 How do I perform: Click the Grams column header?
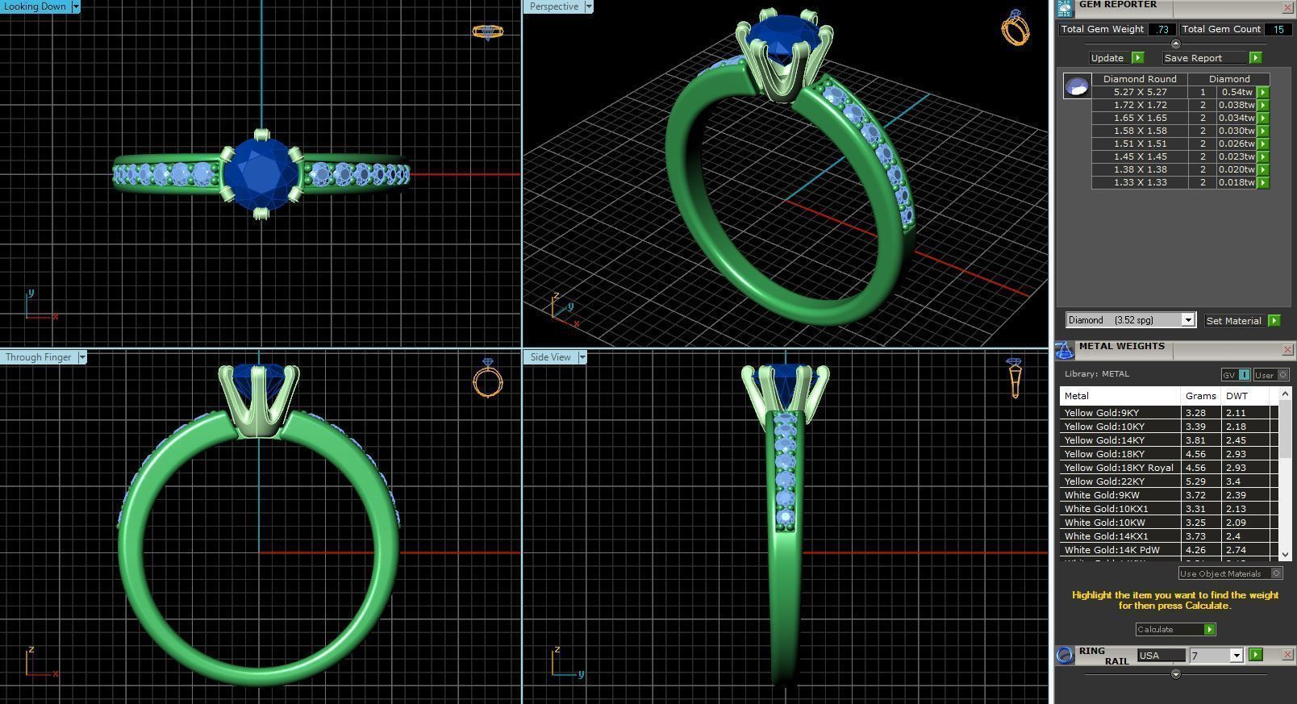coord(1201,396)
